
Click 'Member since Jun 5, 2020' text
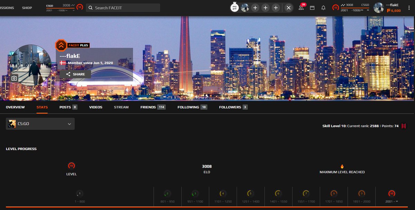click(x=90, y=63)
